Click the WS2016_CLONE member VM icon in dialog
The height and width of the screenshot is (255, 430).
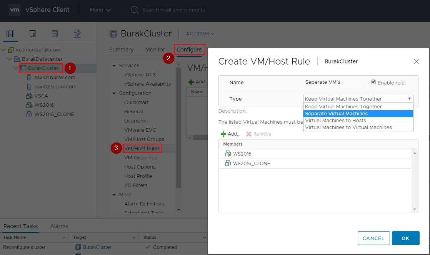228,163
